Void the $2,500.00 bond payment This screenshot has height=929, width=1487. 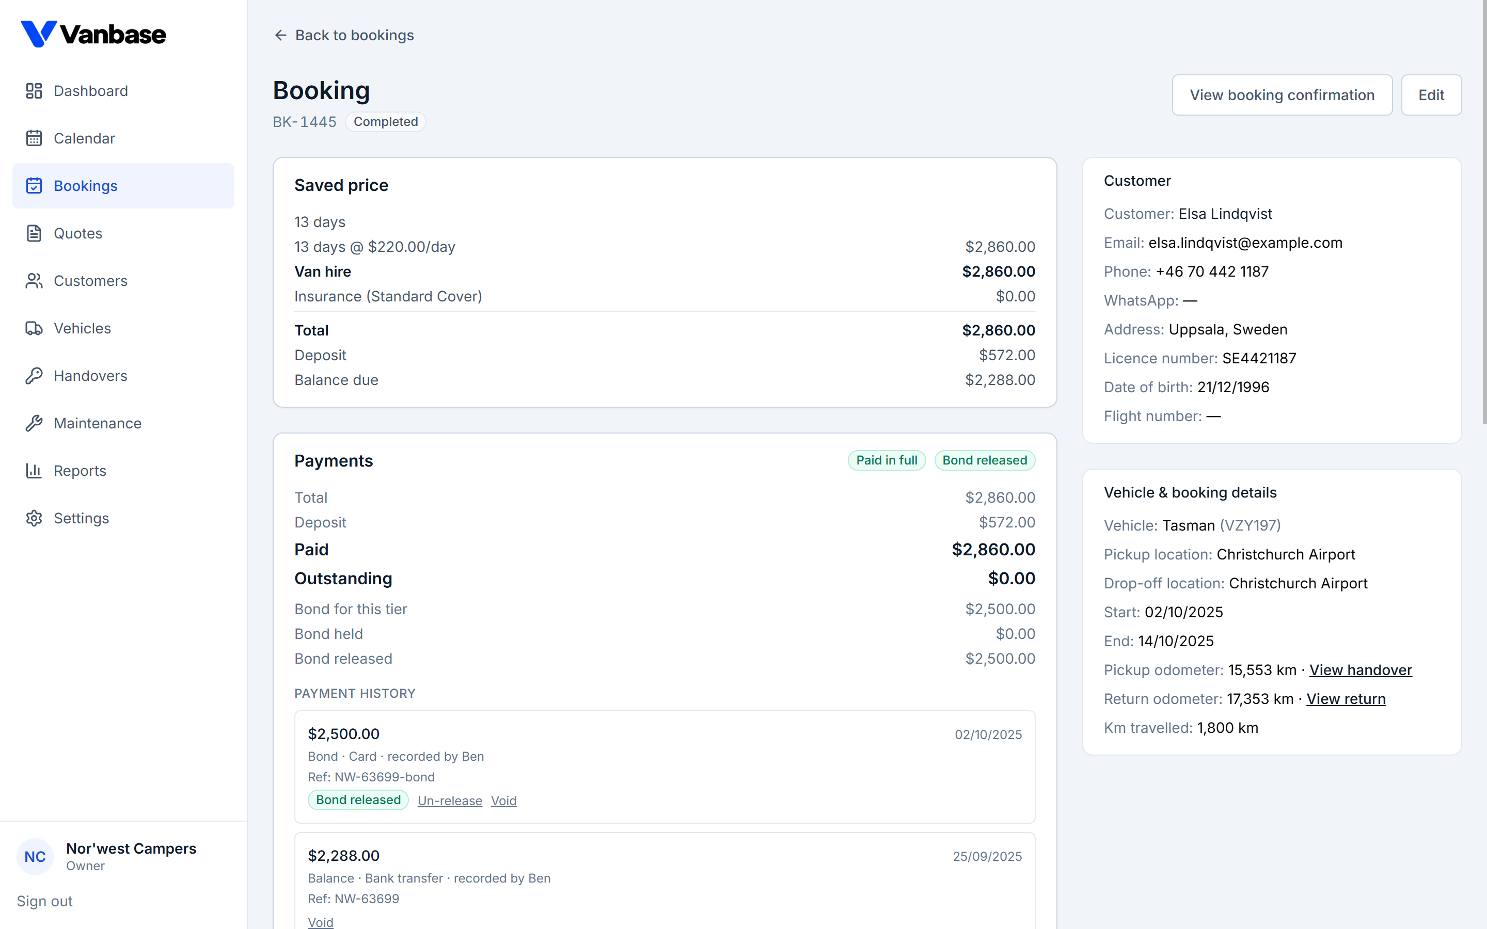coord(503,800)
